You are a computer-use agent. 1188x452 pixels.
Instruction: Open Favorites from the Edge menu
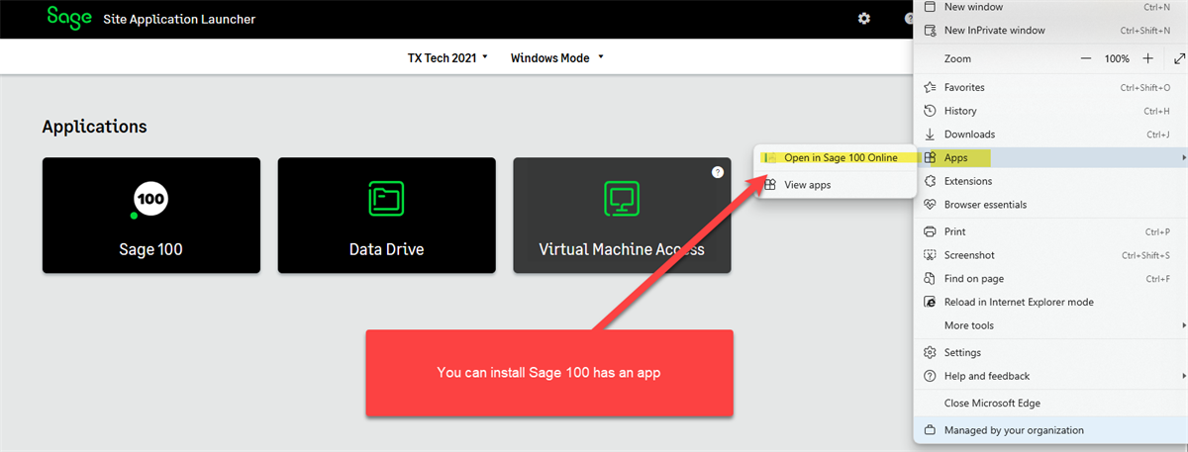[x=1049, y=87]
